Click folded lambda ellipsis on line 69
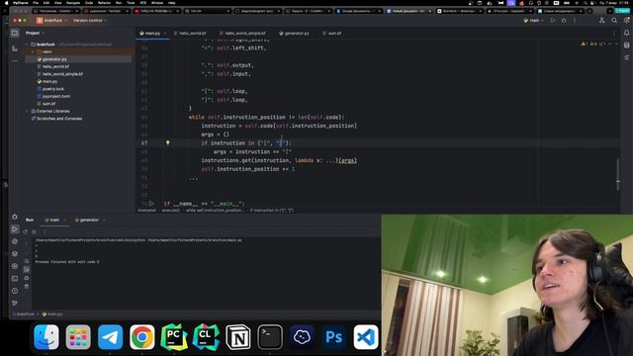633x356 pixels. tap(330, 160)
